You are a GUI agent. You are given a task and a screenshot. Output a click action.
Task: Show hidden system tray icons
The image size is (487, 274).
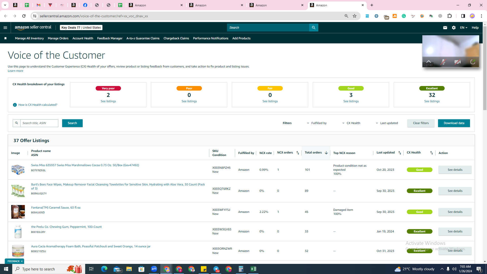[442, 269]
